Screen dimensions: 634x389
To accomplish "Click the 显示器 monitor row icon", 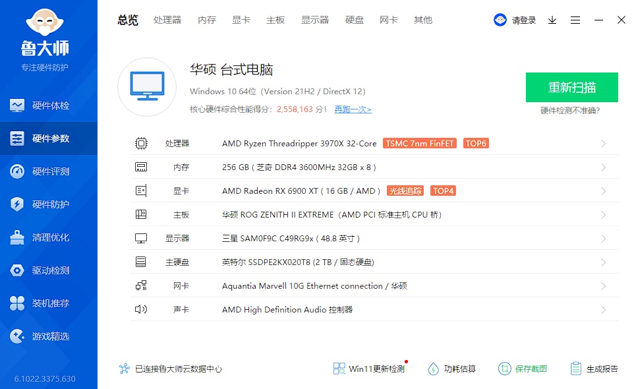I will [x=141, y=238].
